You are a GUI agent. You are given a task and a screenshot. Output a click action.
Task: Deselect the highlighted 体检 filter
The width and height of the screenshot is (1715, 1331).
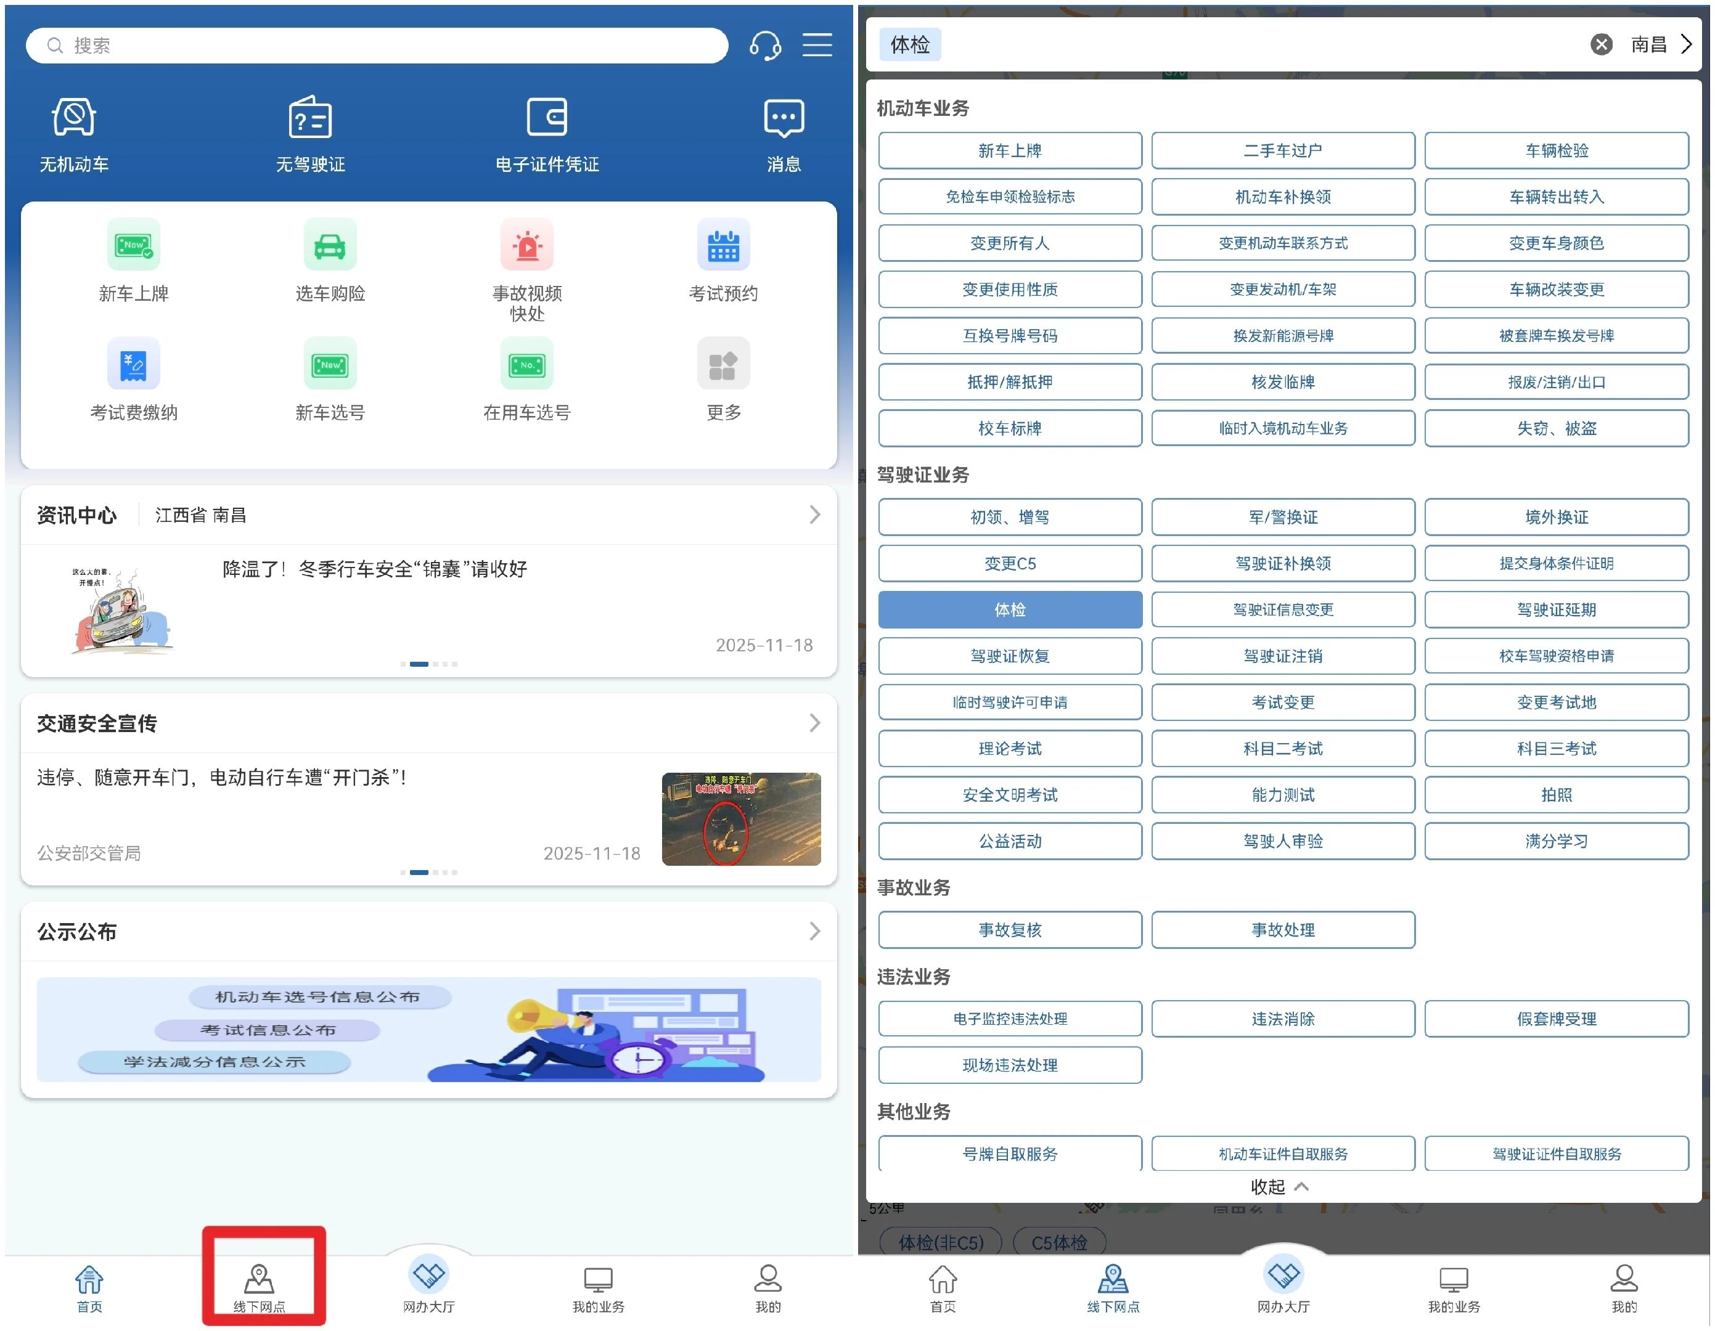pos(1010,610)
